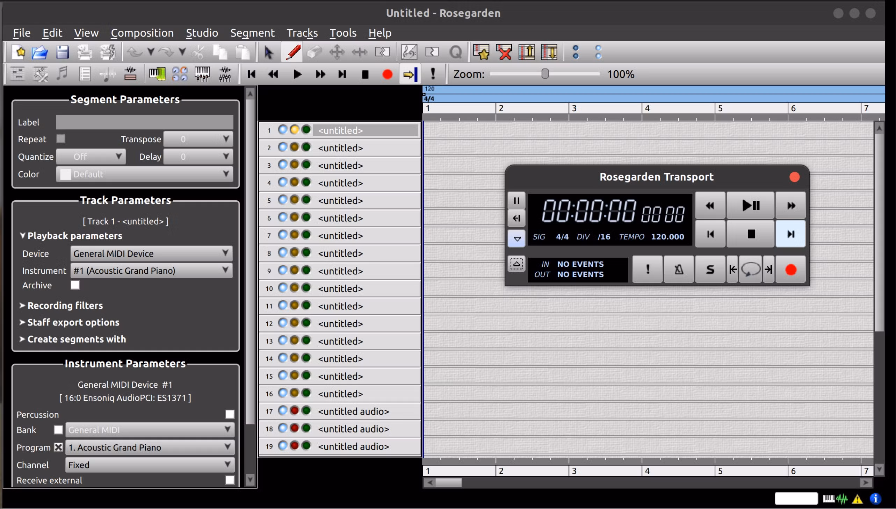Open the Tools menu
Viewport: 896px width, 509px height.
(x=343, y=33)
